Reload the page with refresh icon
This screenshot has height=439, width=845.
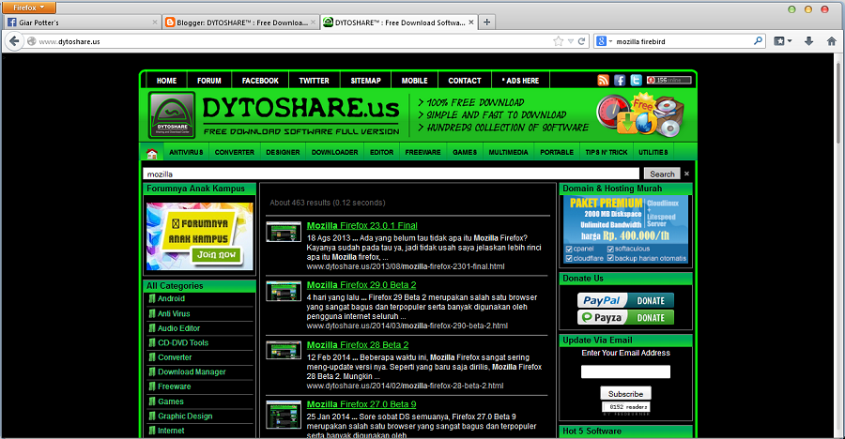[581, 41]
